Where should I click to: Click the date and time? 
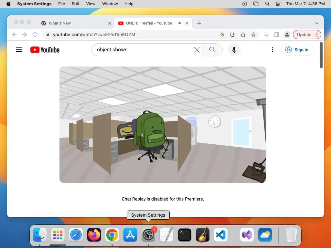click(x=305, y=4)
